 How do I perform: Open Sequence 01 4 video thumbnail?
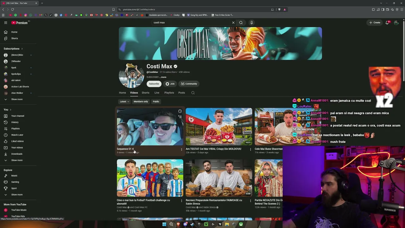point(150,127)
